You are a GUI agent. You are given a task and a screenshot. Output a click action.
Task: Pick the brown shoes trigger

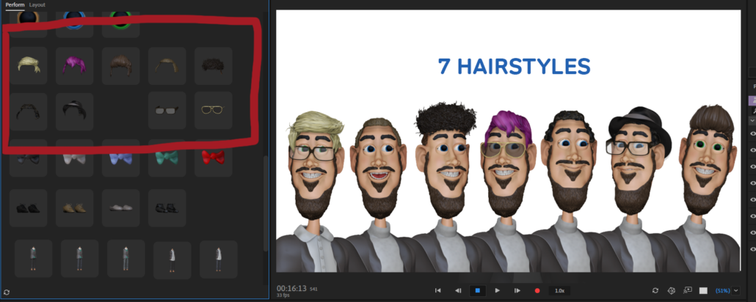75,207
